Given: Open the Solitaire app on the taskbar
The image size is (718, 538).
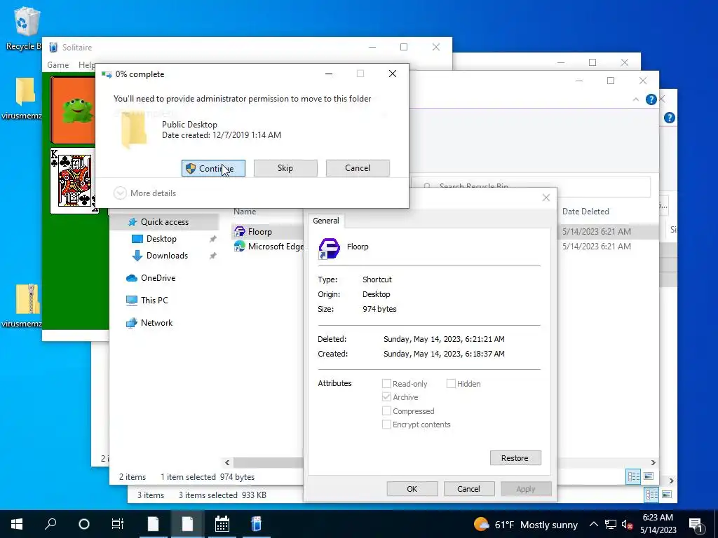Looking at the screenshot, I should click(257, 524).
